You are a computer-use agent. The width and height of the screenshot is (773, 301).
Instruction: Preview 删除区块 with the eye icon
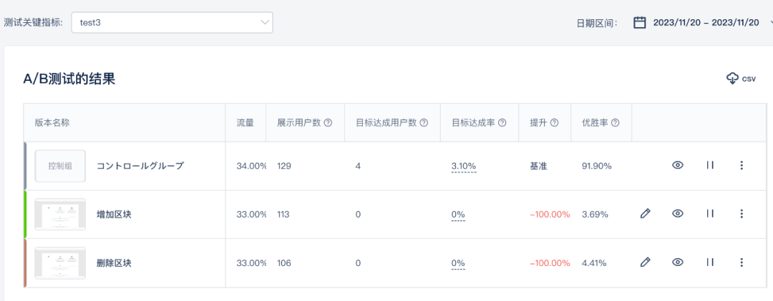(x=677, y=262)
